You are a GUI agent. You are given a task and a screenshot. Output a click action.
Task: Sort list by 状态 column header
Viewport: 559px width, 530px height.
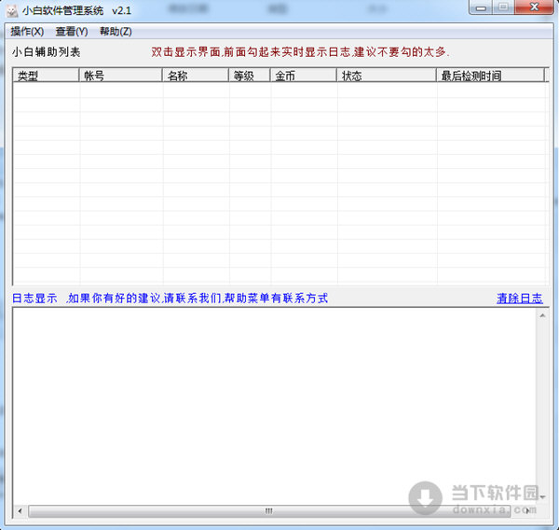(387, 76)
